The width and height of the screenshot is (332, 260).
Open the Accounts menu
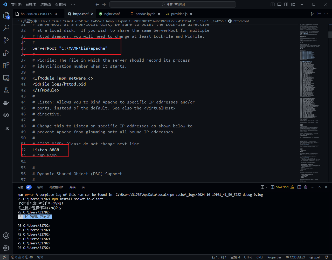(x=6, y=236)
